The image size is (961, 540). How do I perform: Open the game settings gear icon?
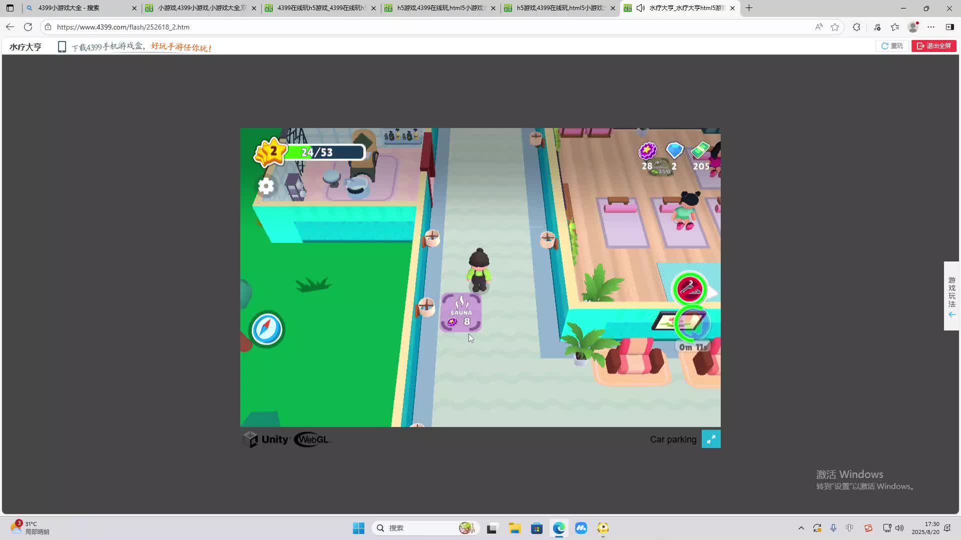coord(266,186)
